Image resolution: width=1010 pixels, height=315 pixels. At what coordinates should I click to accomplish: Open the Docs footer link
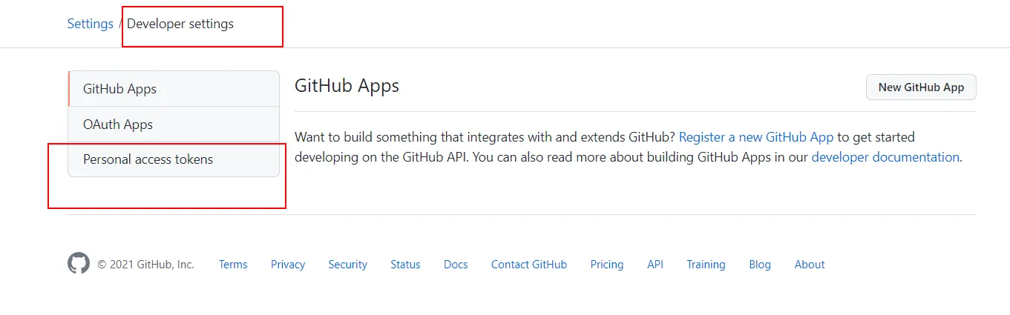(456, 265)
